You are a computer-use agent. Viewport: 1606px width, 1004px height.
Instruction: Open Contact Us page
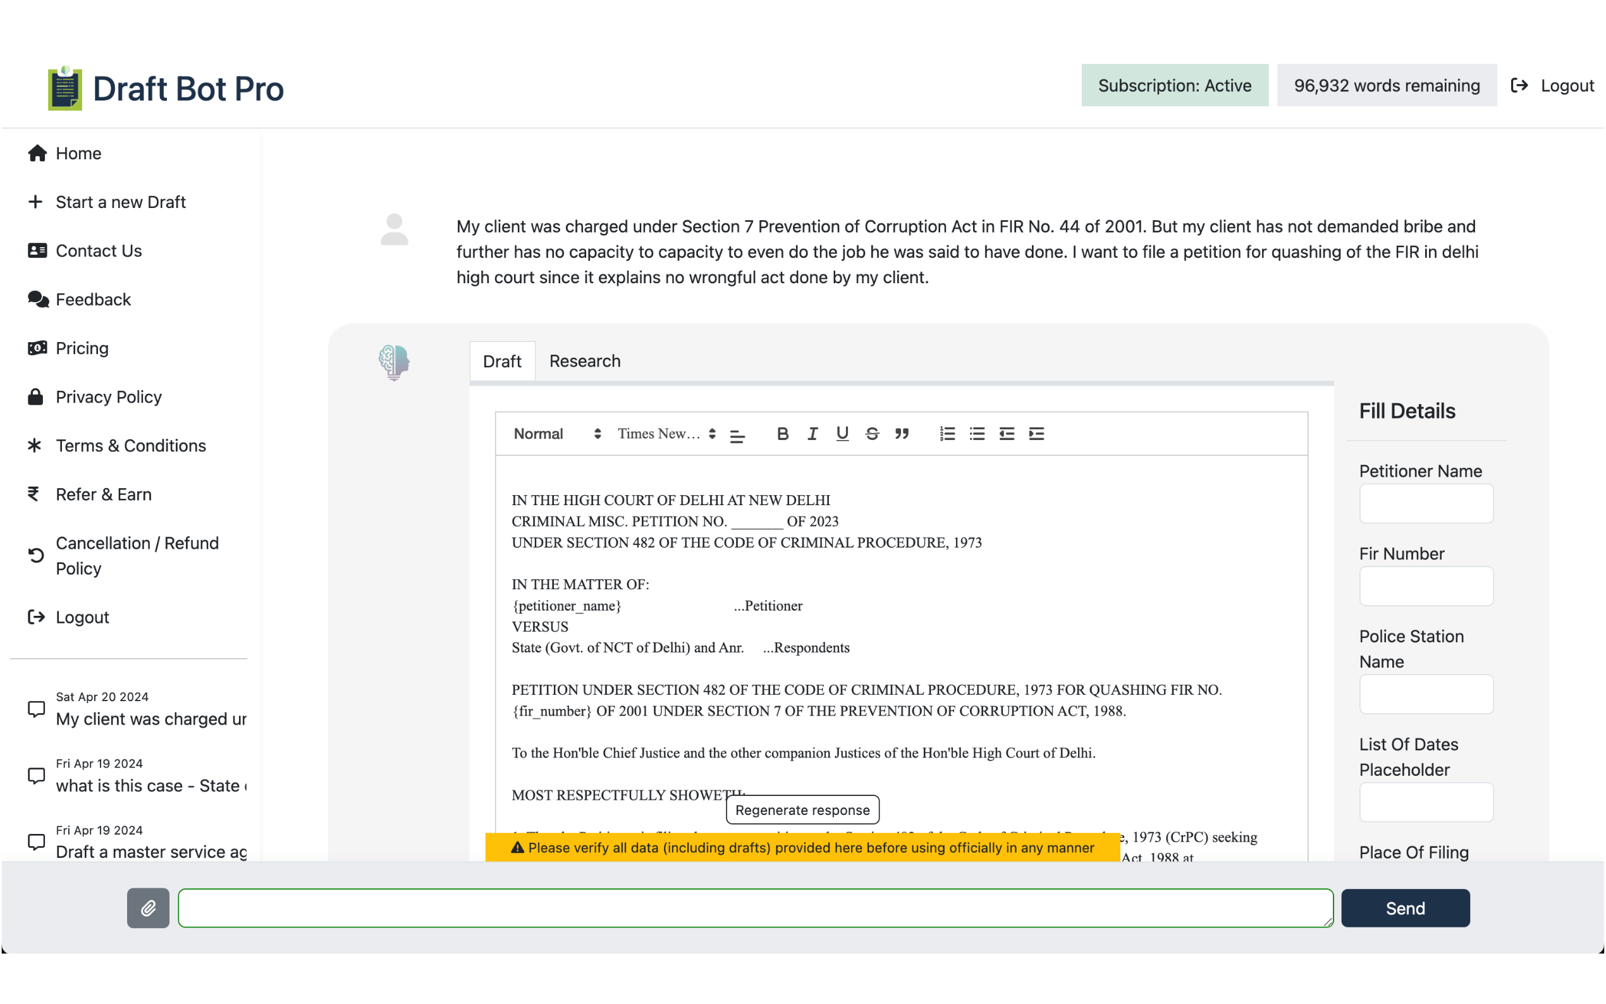pyautogui.click(x=99, y=250)
